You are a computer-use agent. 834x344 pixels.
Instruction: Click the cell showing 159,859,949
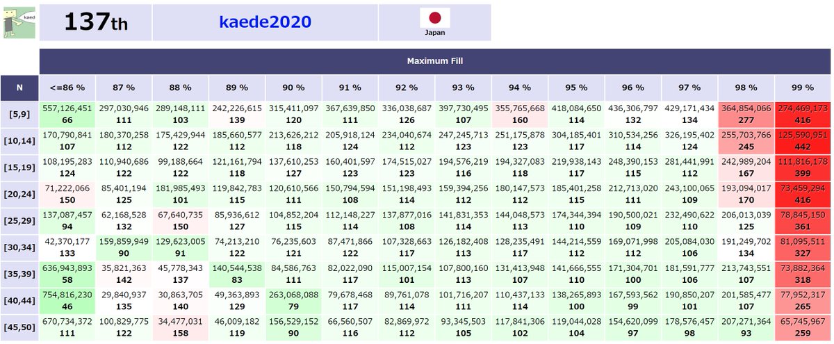124,246
